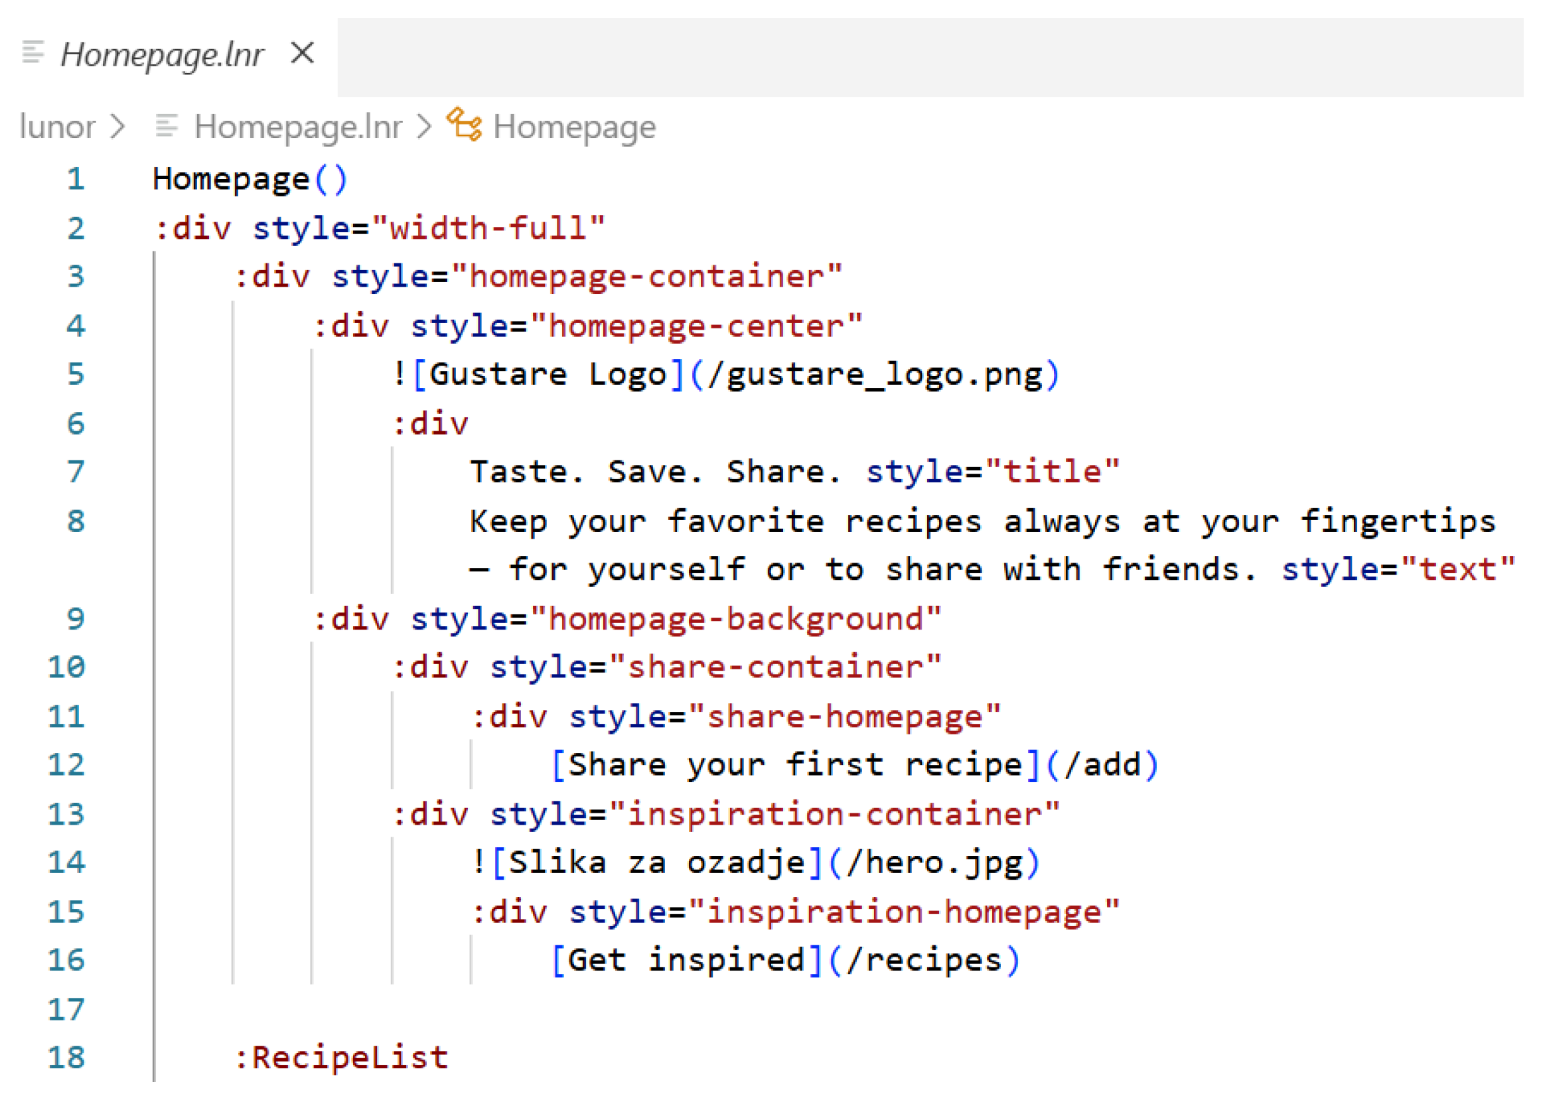Expand the chevron after lunor breadcrumb
The width and height of the screenshot is (1541, 1096).
point(118,126)
